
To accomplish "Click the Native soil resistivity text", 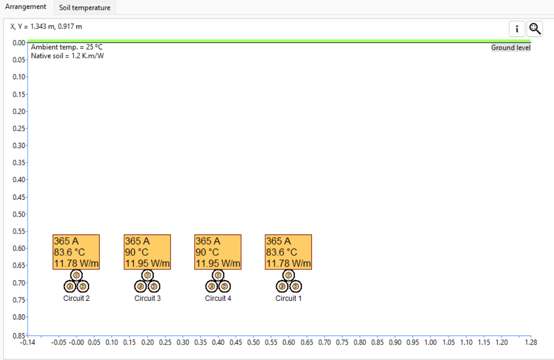I will (x=67, y=56).
